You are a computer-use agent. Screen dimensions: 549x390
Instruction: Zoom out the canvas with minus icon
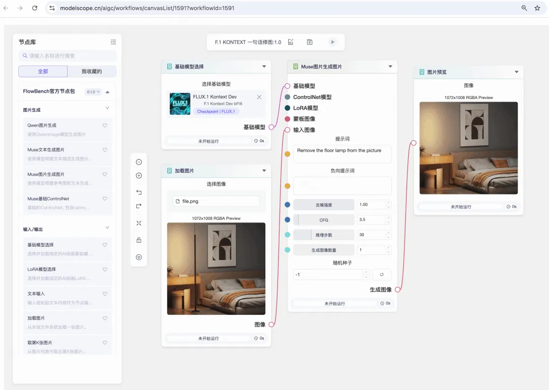139,162
